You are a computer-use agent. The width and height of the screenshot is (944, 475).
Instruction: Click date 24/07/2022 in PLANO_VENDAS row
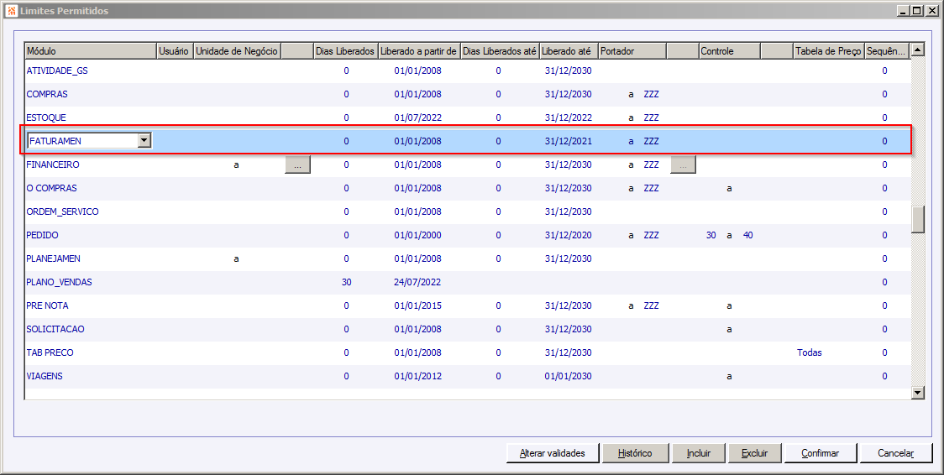[x=417, y=282]
